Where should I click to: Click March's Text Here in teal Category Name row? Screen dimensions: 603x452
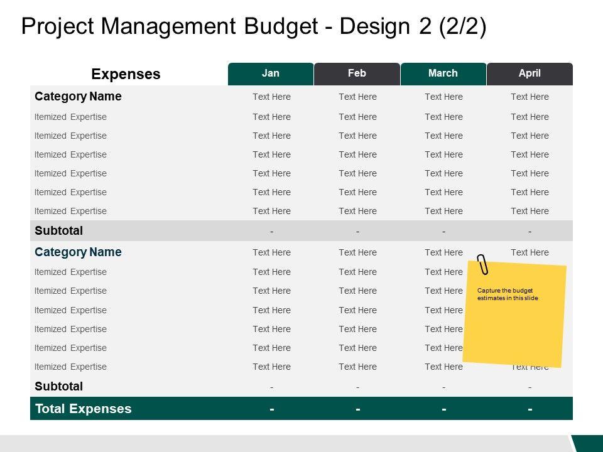[x=443, y=252]
